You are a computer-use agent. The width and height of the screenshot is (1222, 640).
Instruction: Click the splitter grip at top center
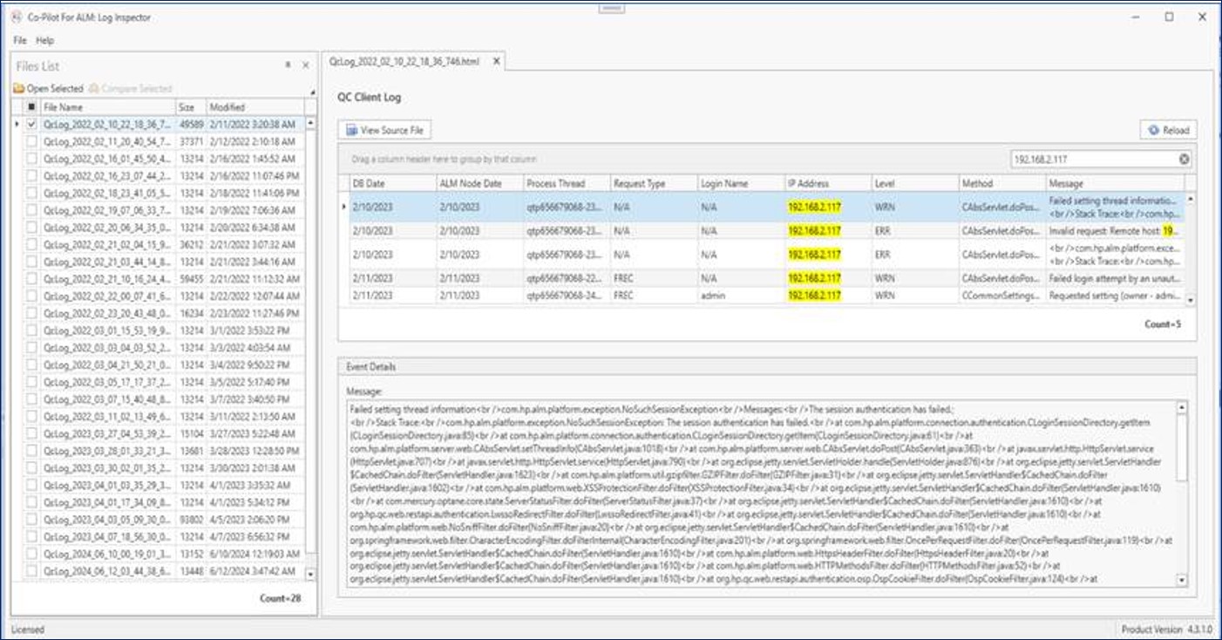(x=611, y=9)
